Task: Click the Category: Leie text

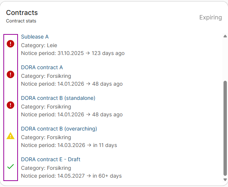Action: click(39, 45)
